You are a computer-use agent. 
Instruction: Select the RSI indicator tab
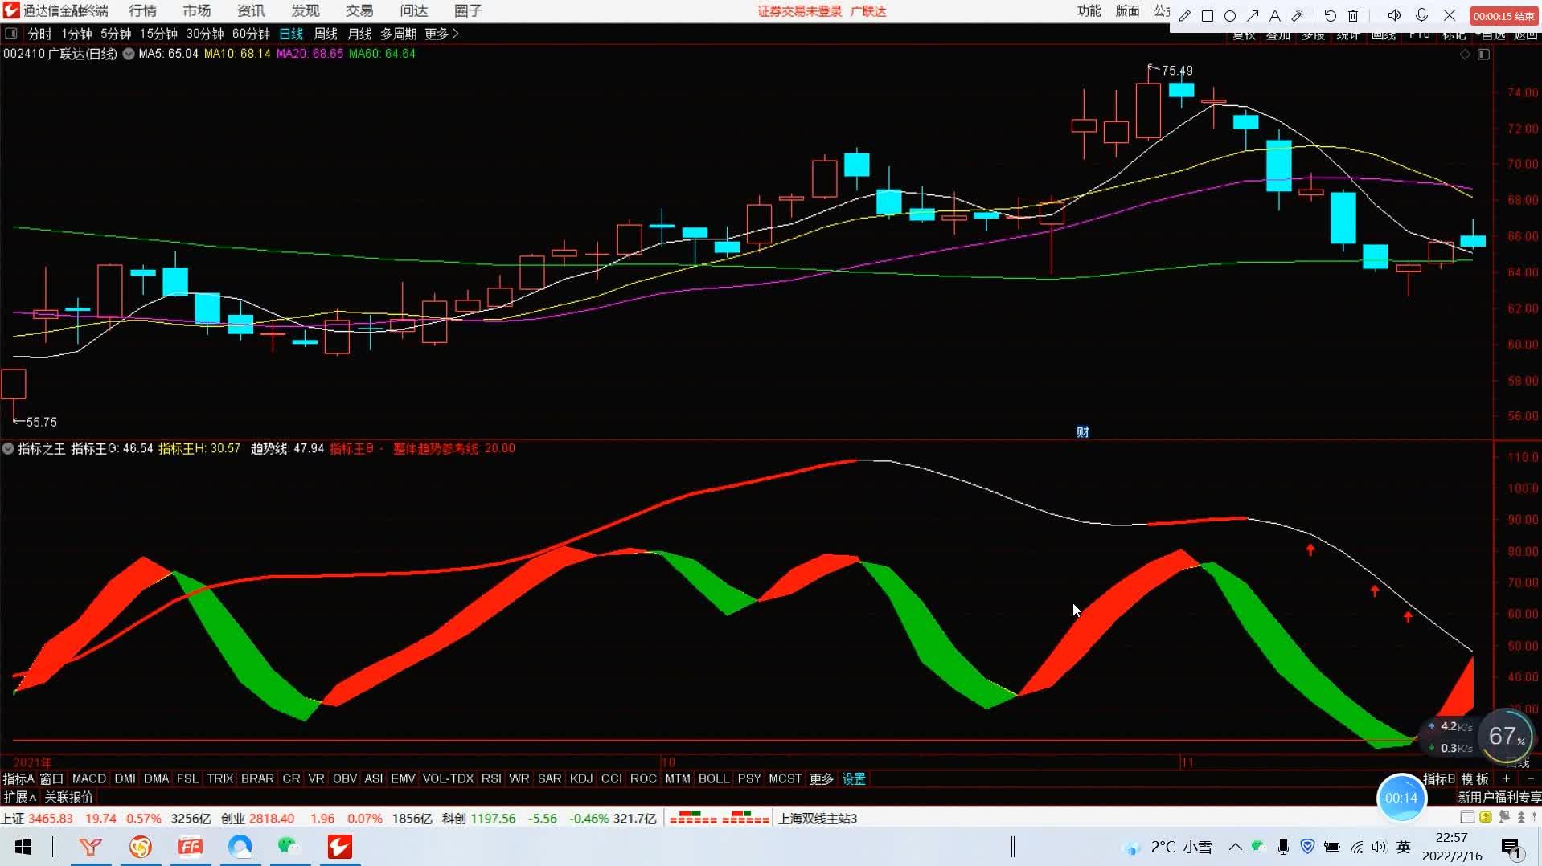click(x=491, y=778)
